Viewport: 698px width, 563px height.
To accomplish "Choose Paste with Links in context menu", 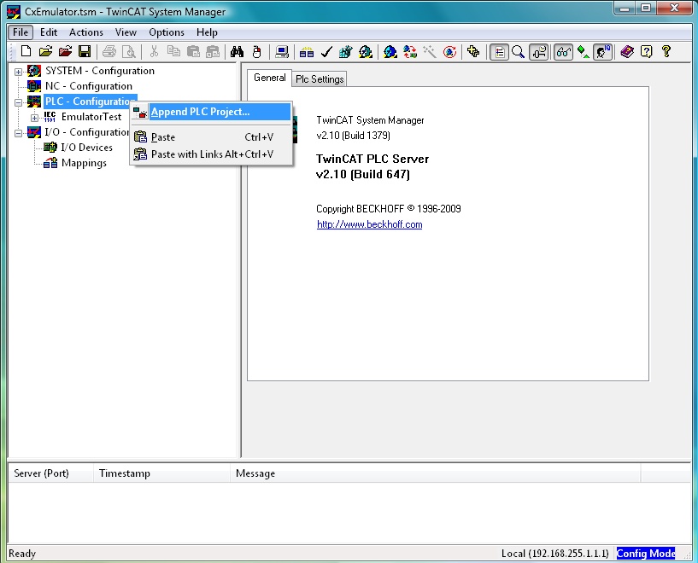I will click(x=211, y=154).
